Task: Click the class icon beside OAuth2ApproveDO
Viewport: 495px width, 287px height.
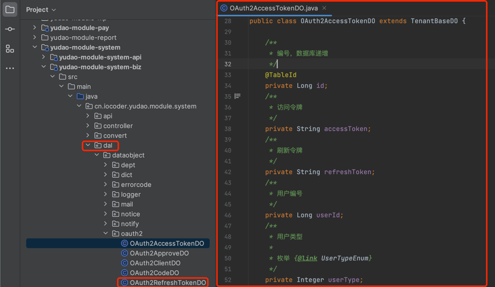Action: pos(124,253)
